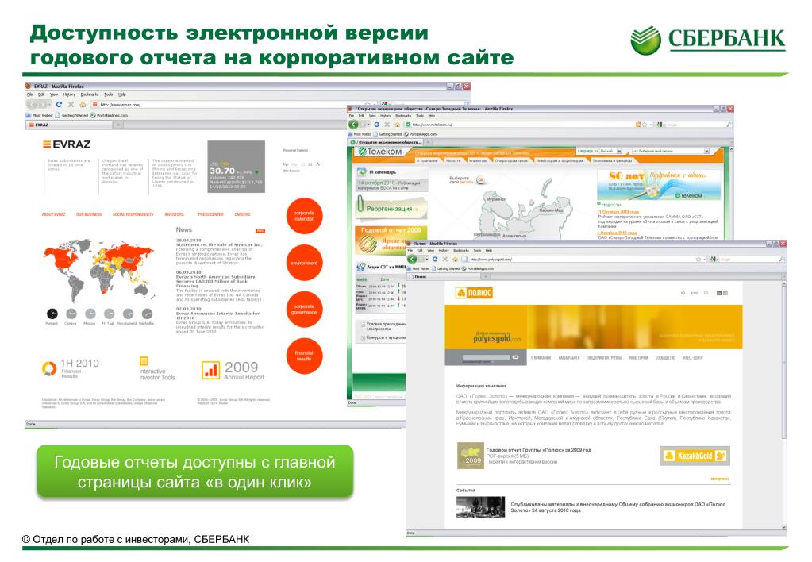Click Stop icon in EVRAZ Firefox window
Image resolution: width=812 pixels, height=562 pixels.
point(71,105)
